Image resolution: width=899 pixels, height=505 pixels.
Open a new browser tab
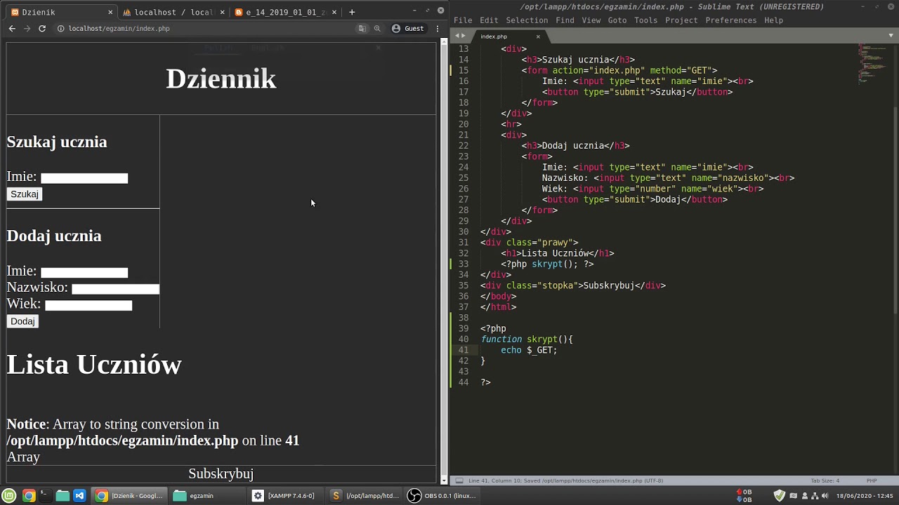[x=352, y=12]
